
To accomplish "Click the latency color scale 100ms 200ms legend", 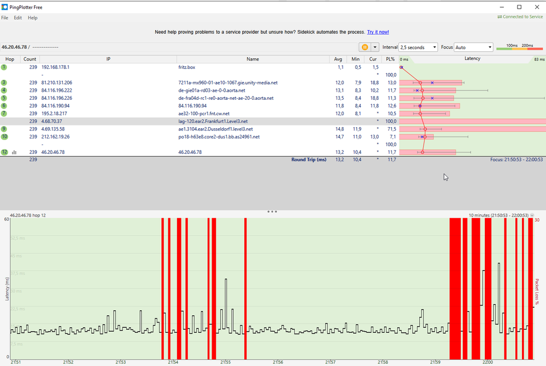I will [x=519, y=47].
